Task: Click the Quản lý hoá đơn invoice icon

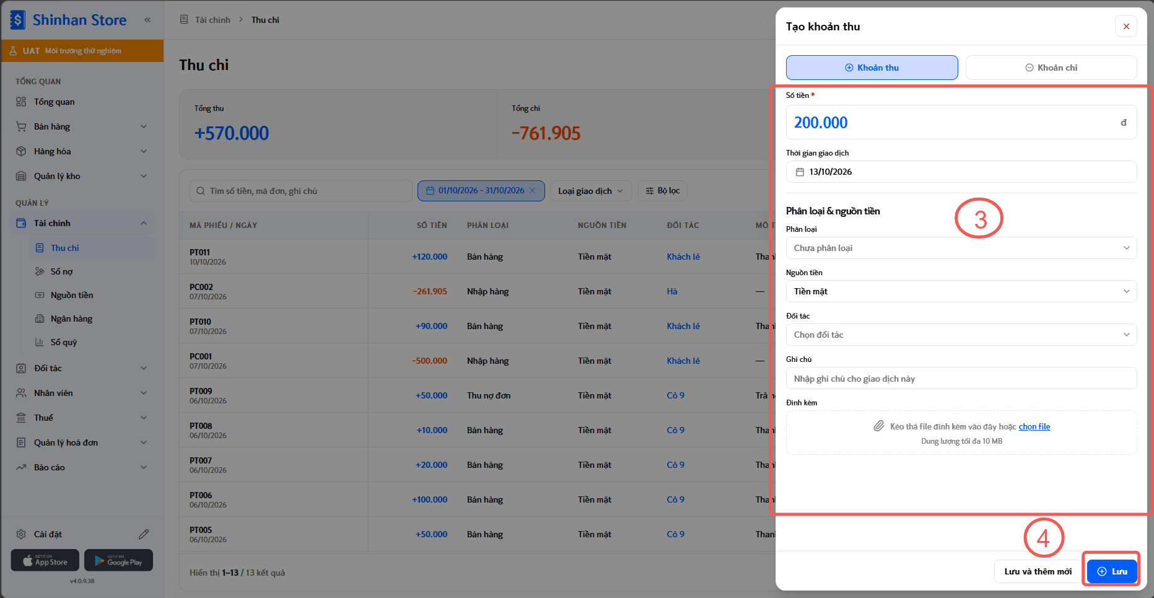Action: (21, 442)
